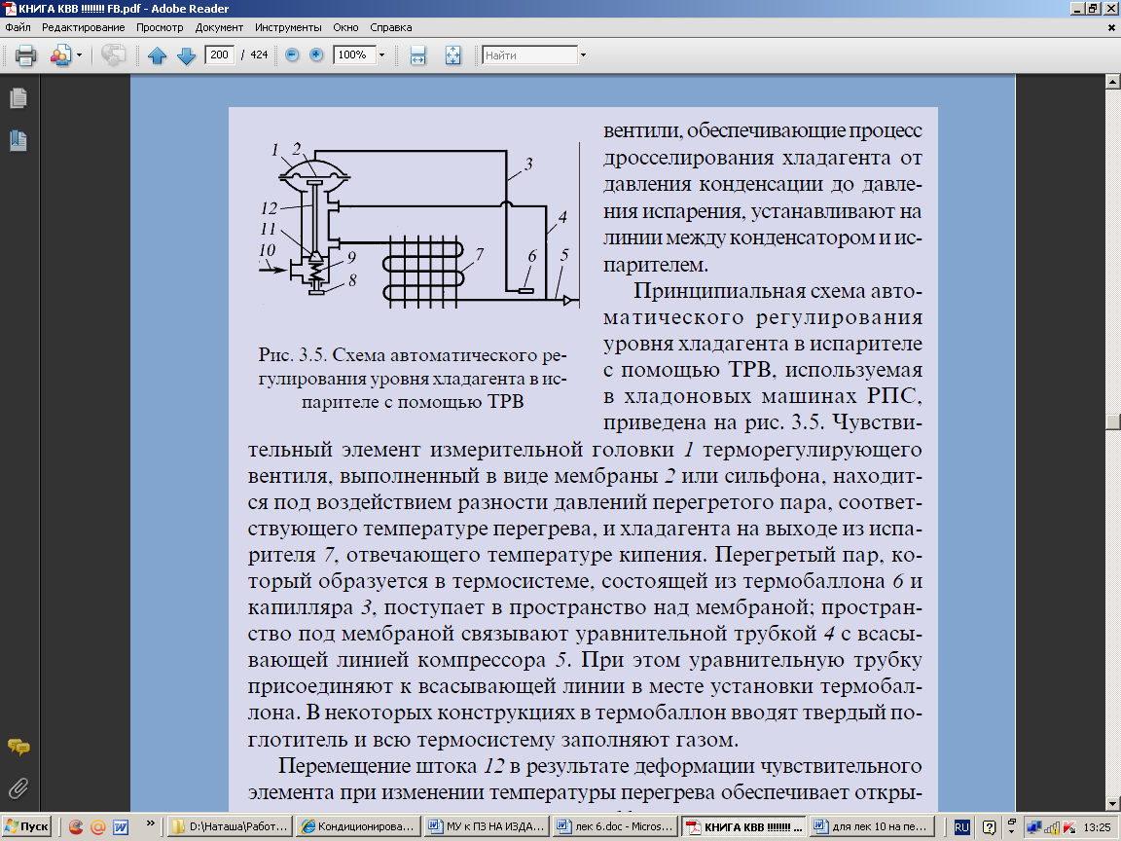The width and height of the screenshot is (1121, 841).
Task: Click the page number field showing 200
Action: tap(220, 55)
